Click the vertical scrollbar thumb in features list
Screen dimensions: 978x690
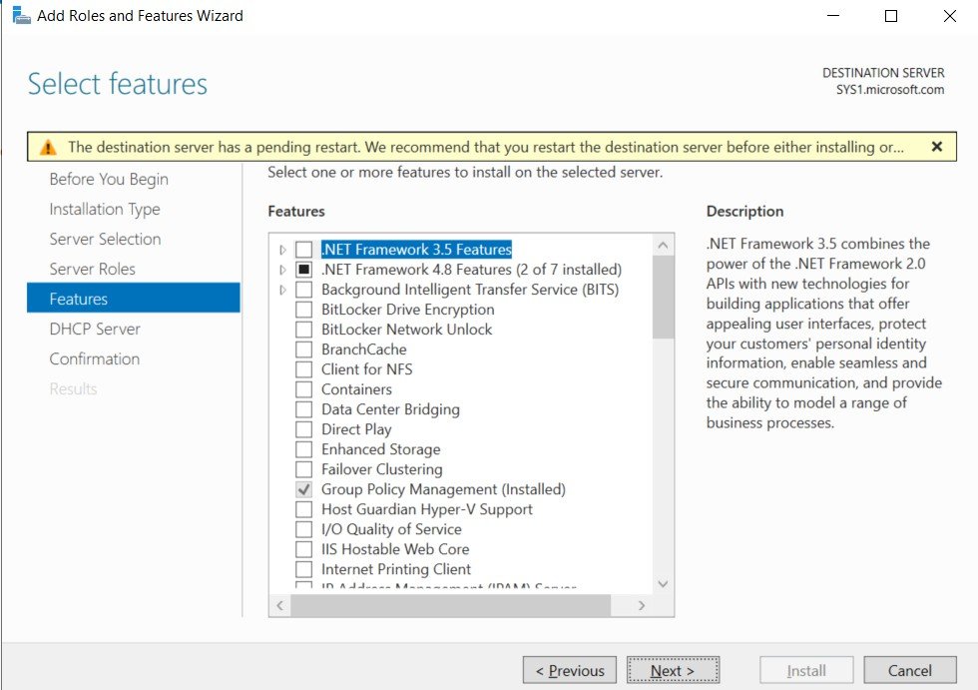coord(663,297)
